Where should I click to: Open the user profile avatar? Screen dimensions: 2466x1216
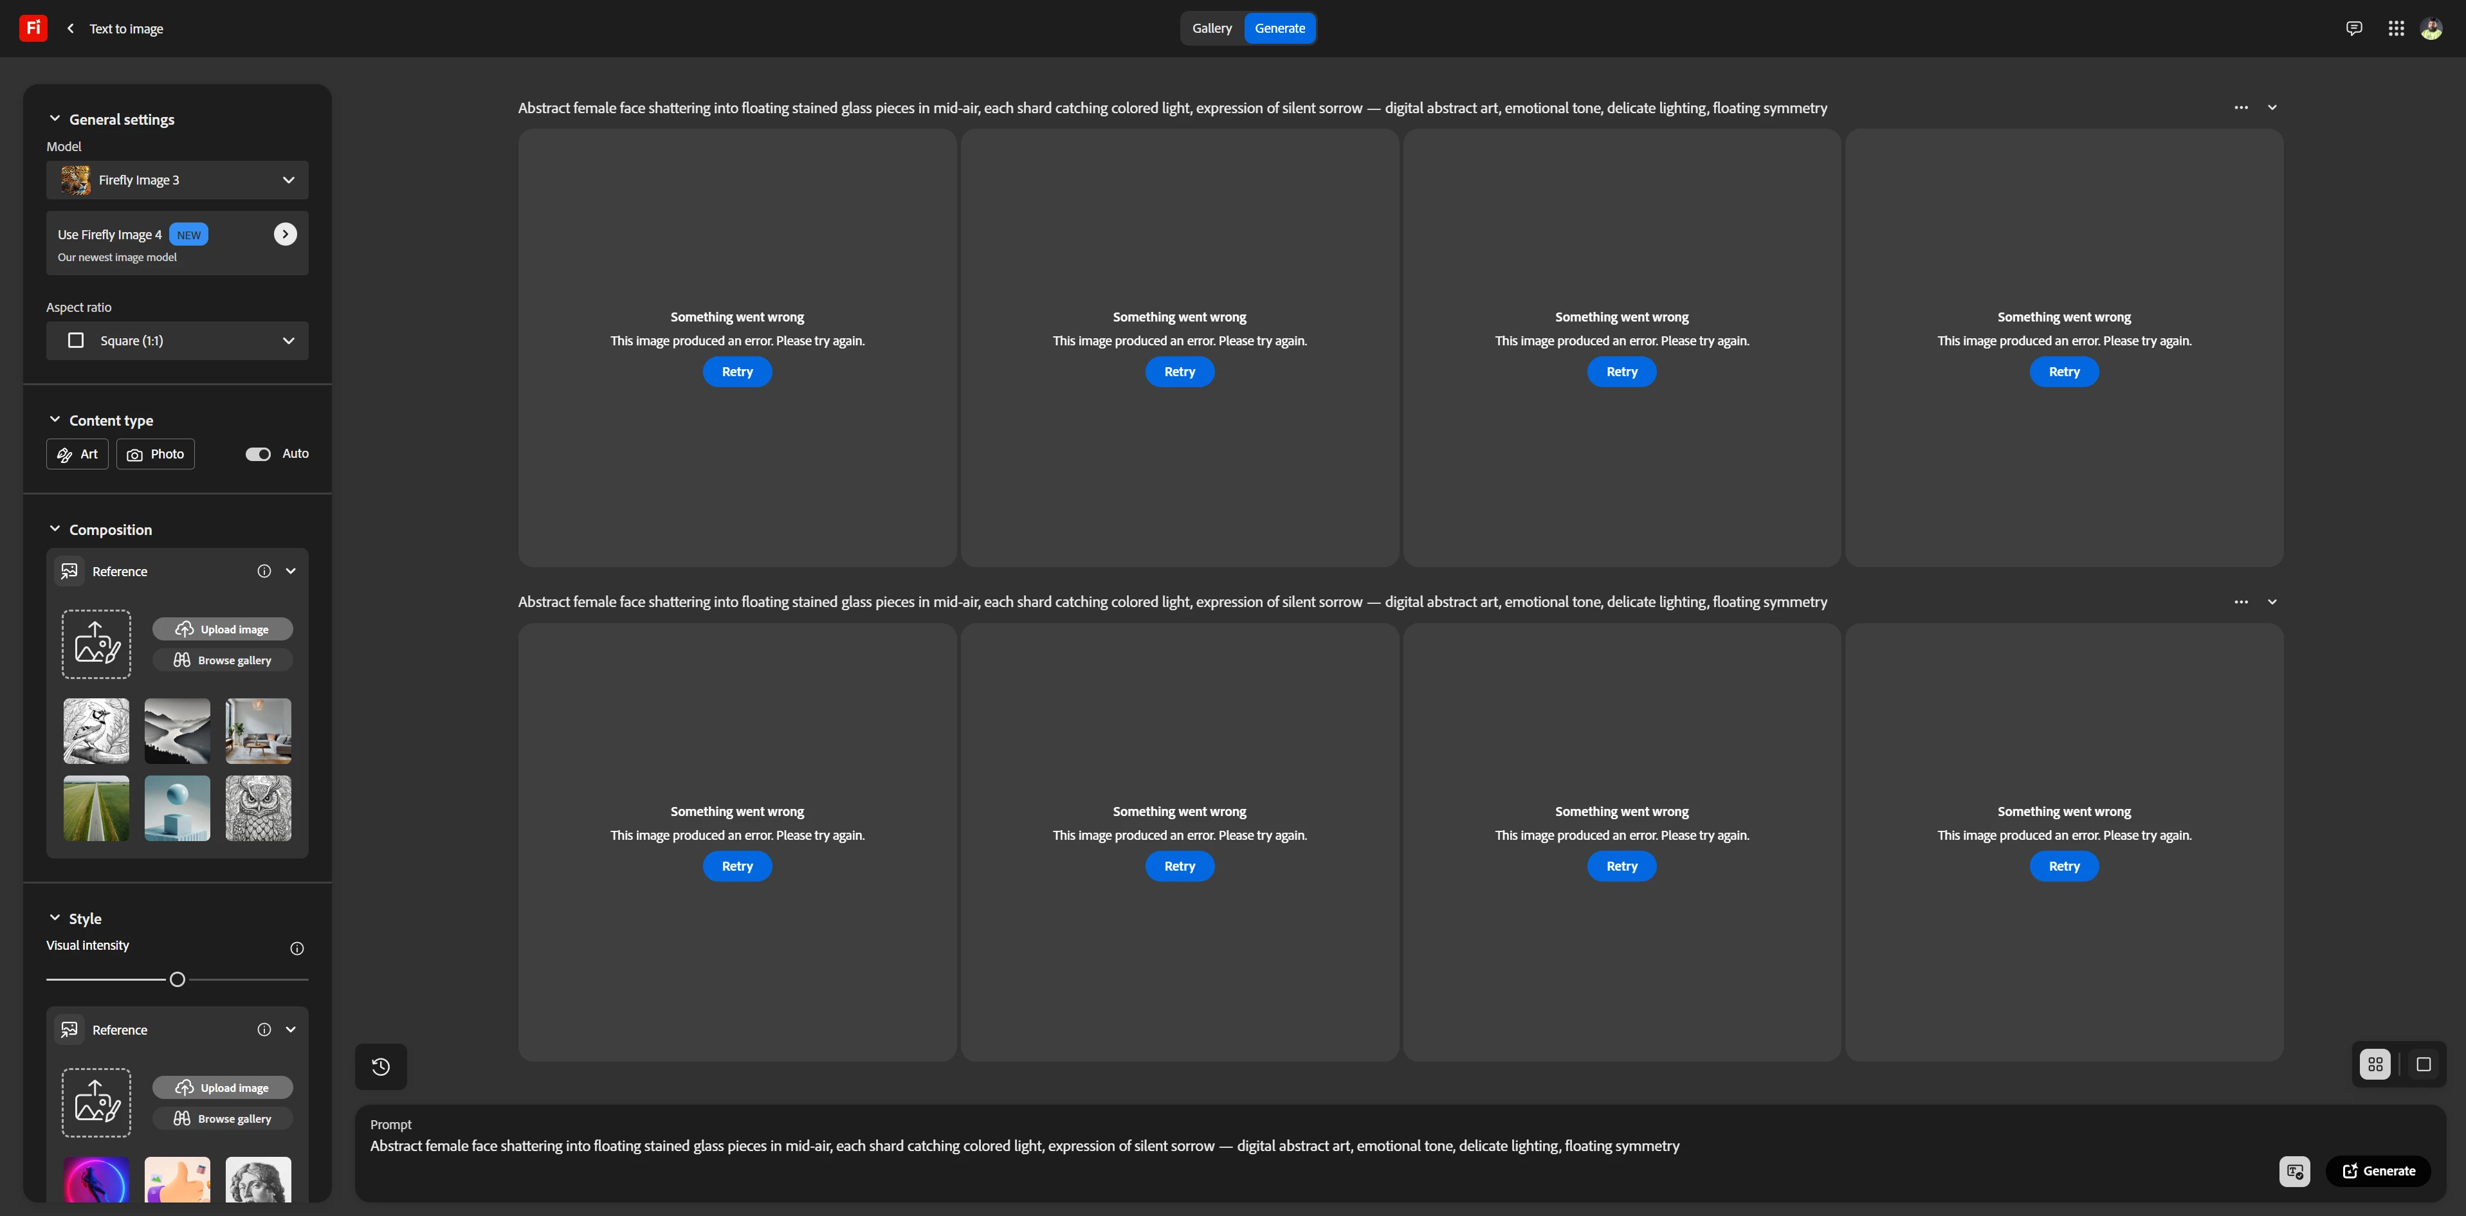(2431, 28)
